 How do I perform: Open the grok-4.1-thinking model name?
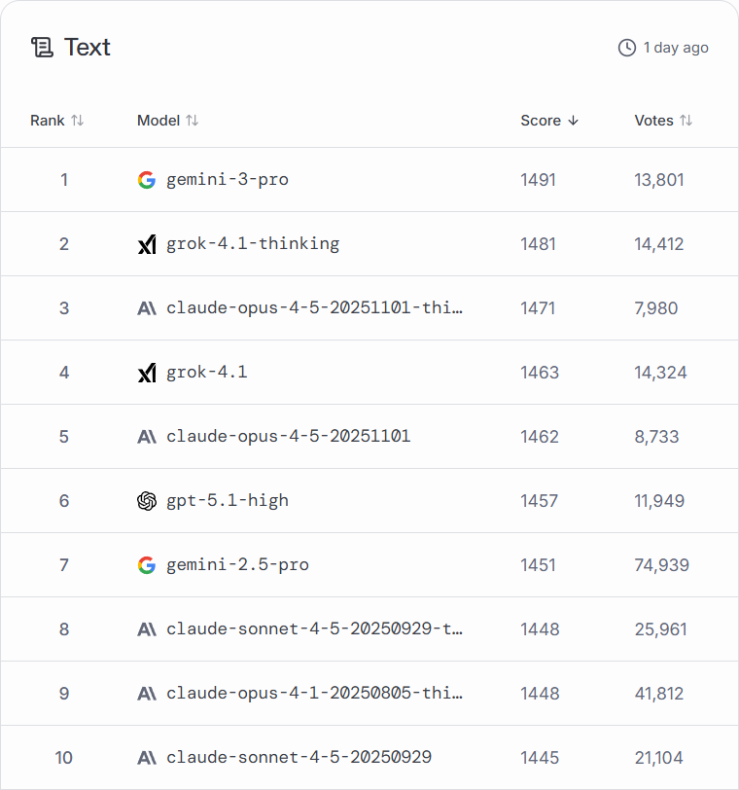coord(253,244)
